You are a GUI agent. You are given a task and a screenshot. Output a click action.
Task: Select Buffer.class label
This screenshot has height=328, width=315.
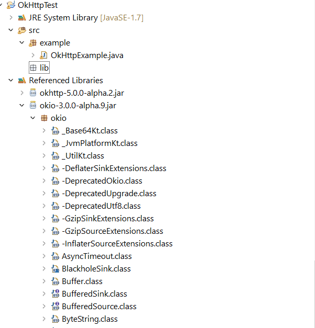click(x=82, y=281)
